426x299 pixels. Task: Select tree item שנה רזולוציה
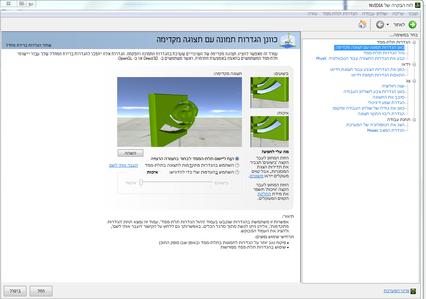pyautogui.click(x=393, y=86)
